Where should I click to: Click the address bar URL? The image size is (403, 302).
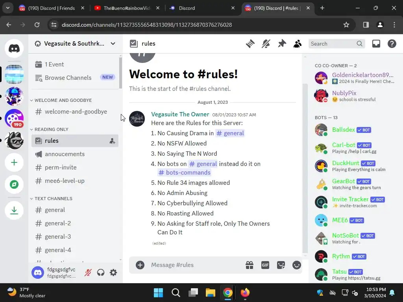tap(147, 25)
